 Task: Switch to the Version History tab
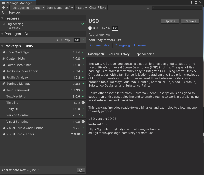[119, 54]
